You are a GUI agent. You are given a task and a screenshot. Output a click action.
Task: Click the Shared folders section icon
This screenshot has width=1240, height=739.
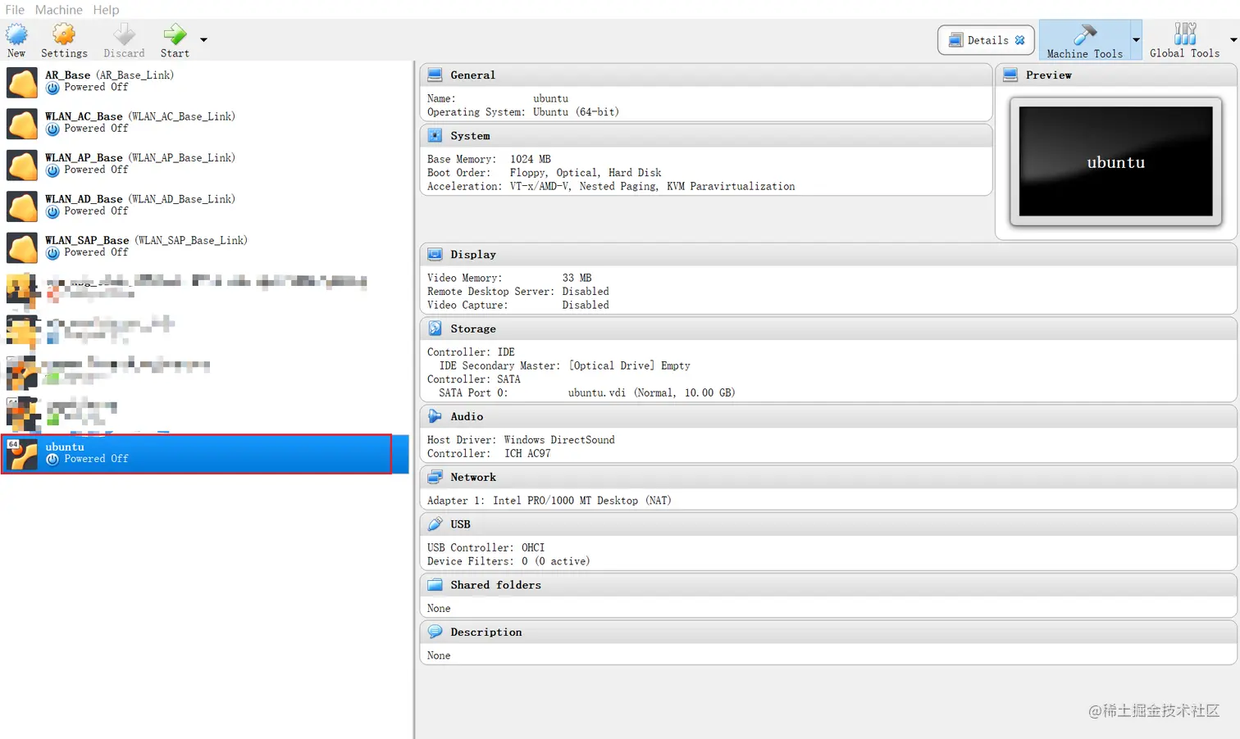pyautogui.click(x=435, y=585)
